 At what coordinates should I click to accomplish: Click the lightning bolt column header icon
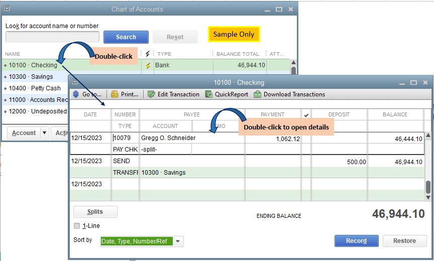click(148, 53)
